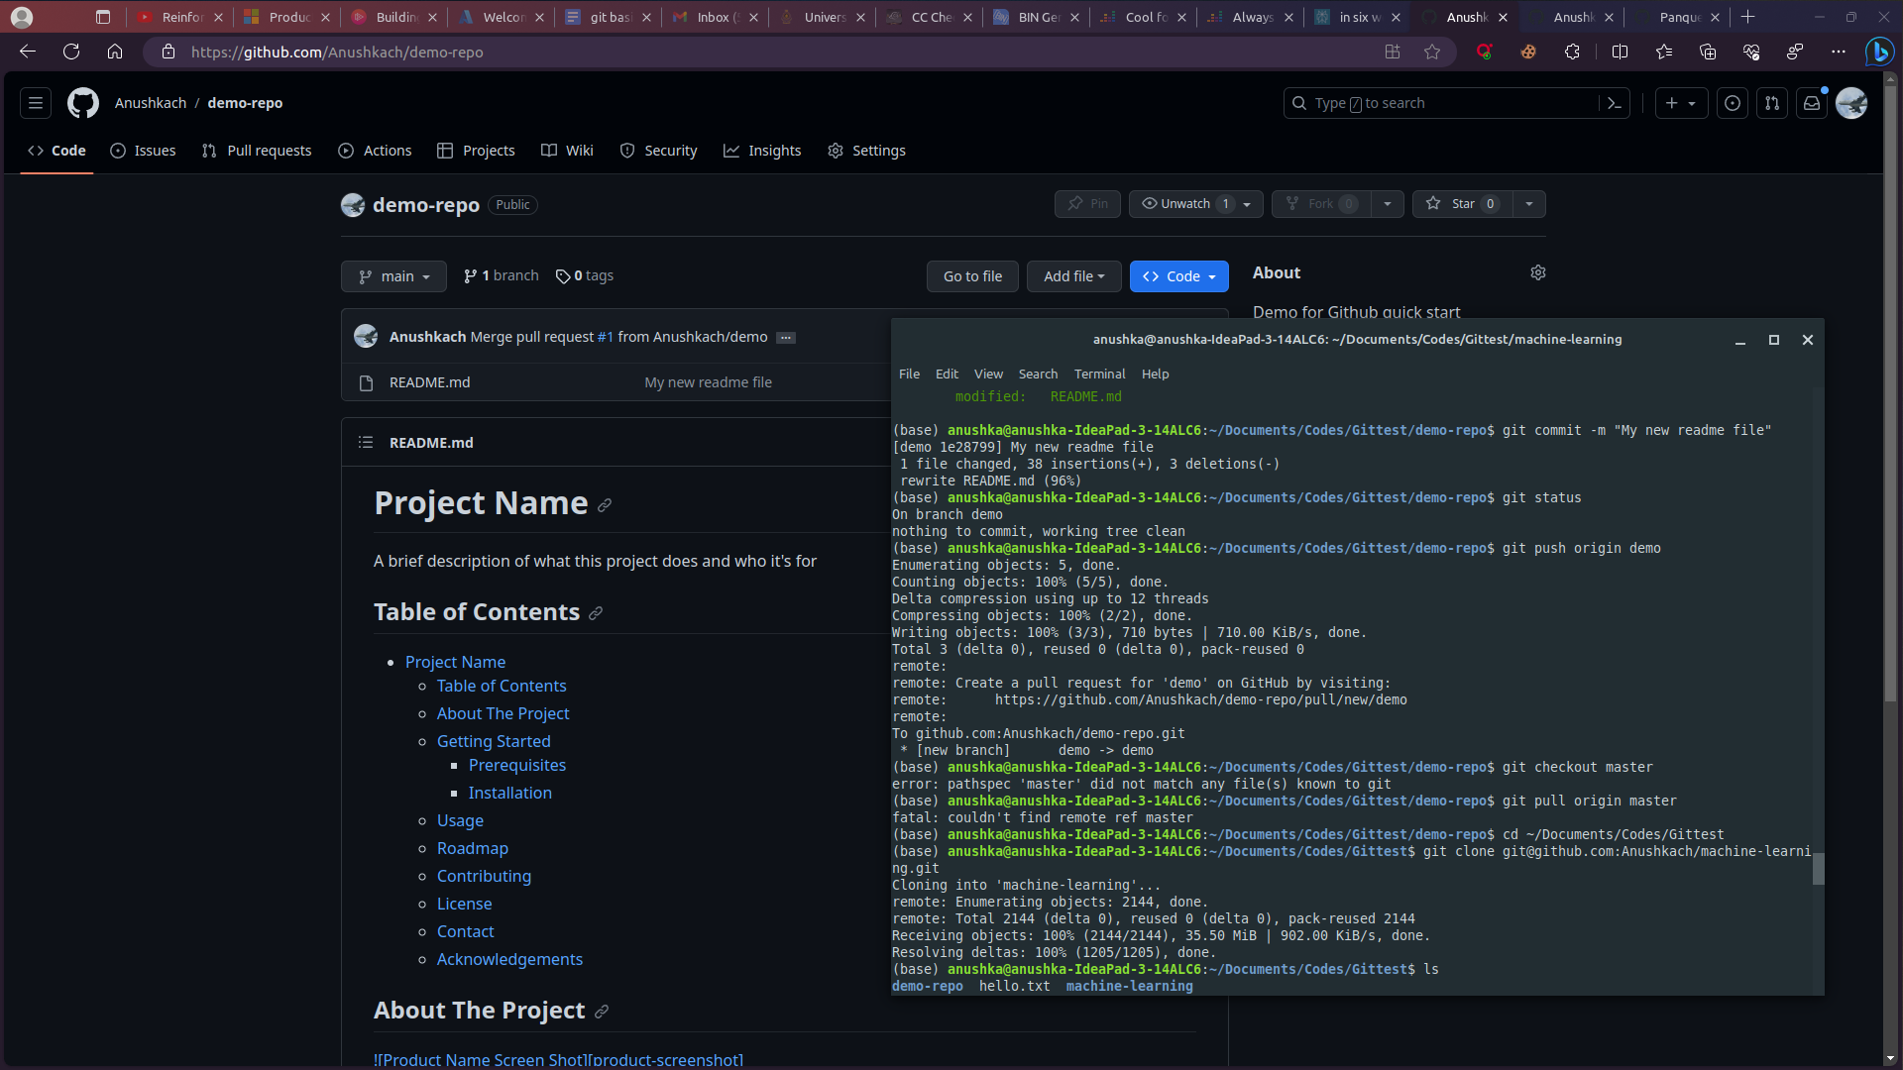
Task: Reload the page with refresh icon
Action: pos(71,52)
